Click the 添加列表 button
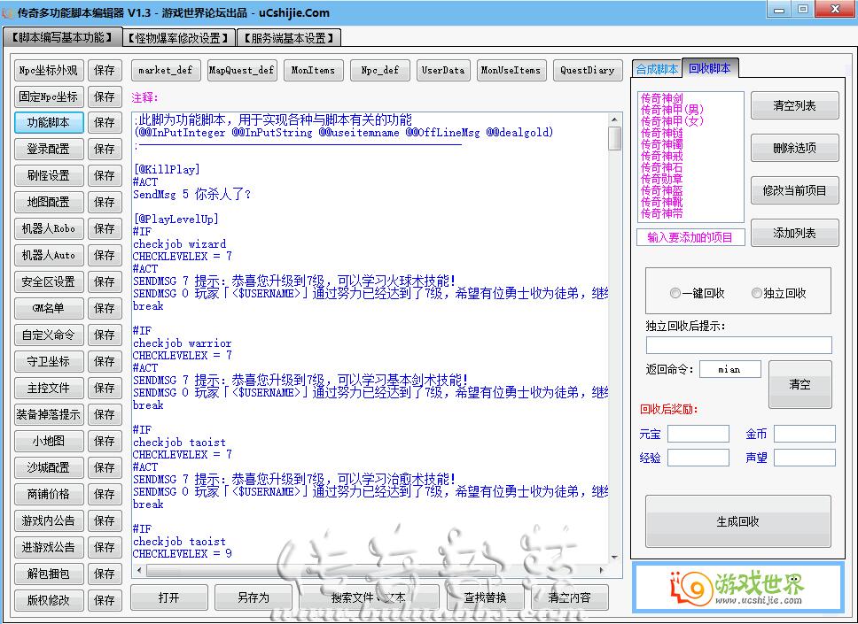 [x=794, y=234]
